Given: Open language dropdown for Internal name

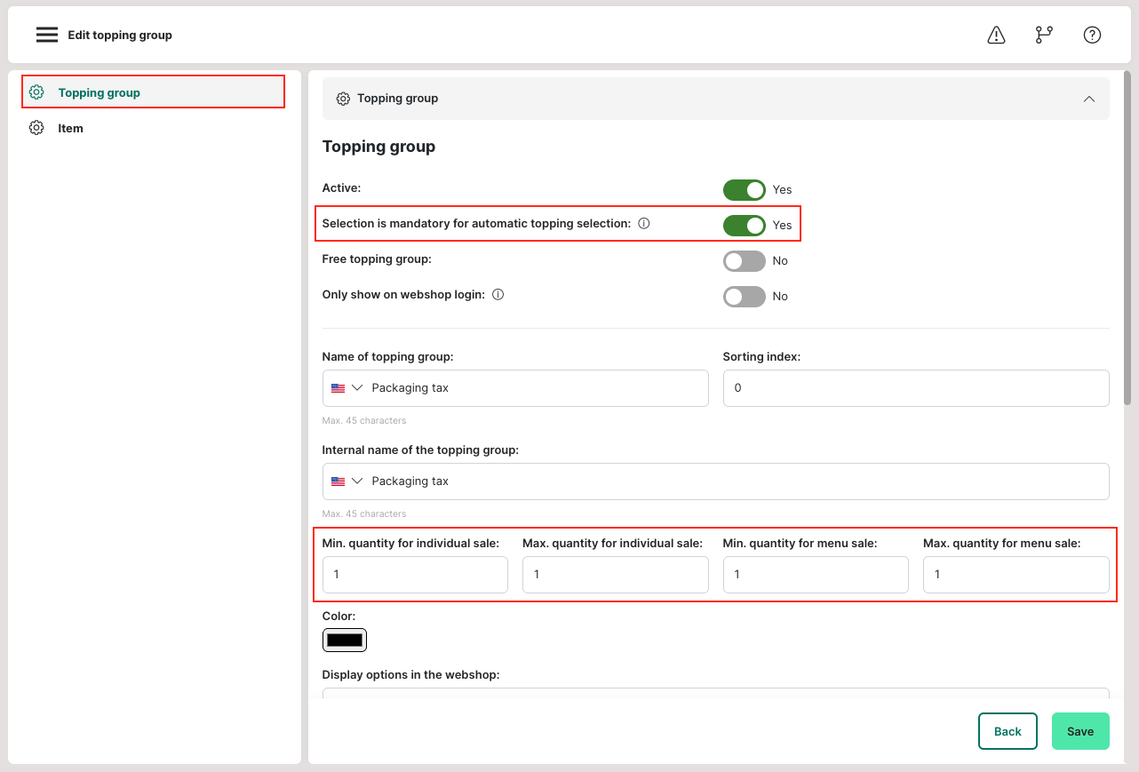Looking at the screenshot, I should coord(357,482).
